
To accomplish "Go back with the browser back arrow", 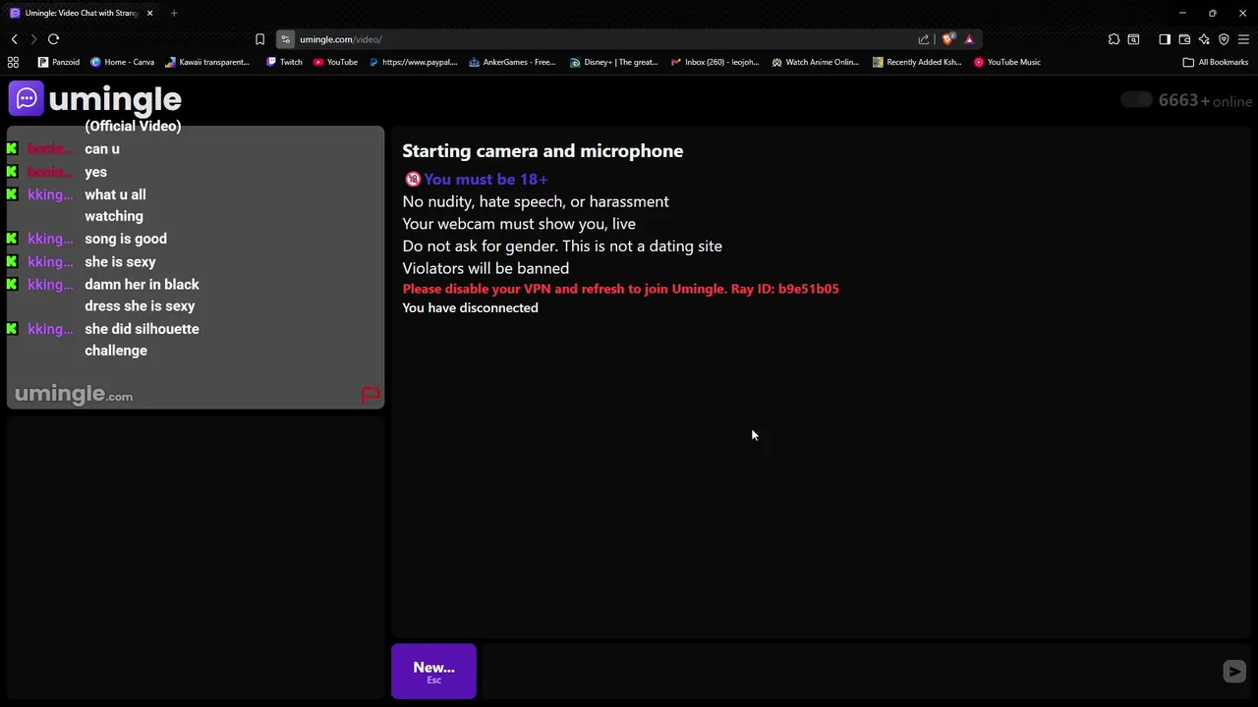I will (15, 39).
